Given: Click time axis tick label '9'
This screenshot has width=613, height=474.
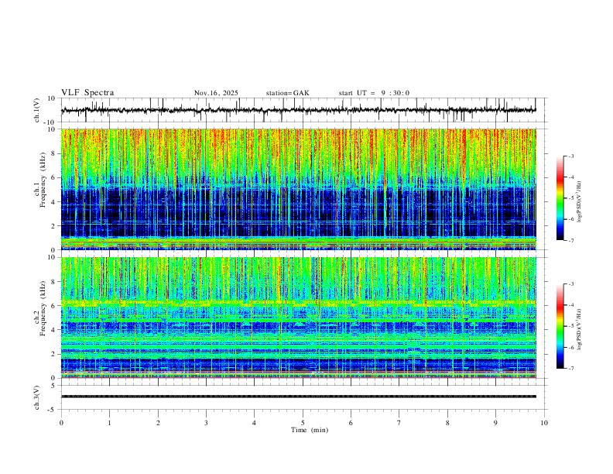Looking at the screenshot, I should (495, 423).
